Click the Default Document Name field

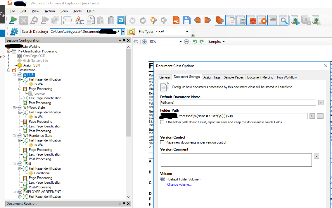pos(238,103)
